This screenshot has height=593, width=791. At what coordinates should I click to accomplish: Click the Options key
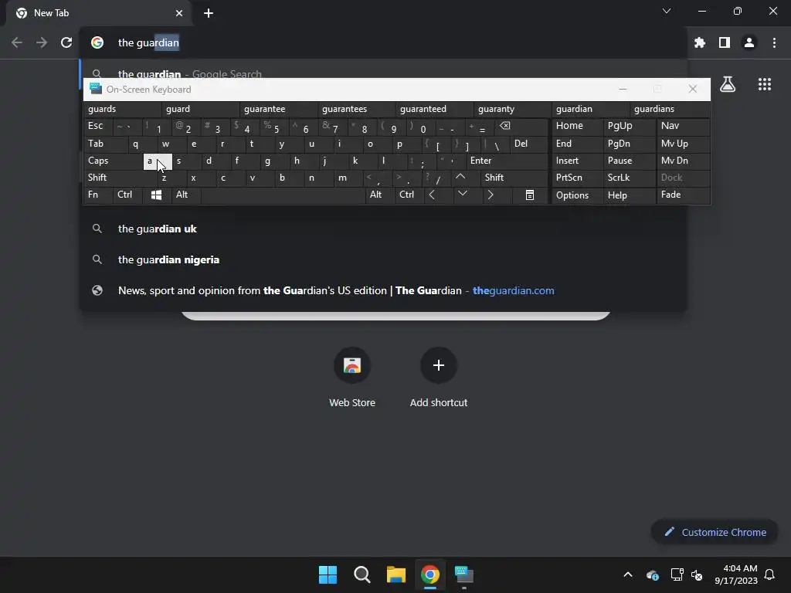(577, 195)
